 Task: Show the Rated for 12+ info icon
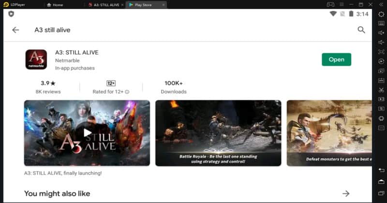(x=127, y=92)
